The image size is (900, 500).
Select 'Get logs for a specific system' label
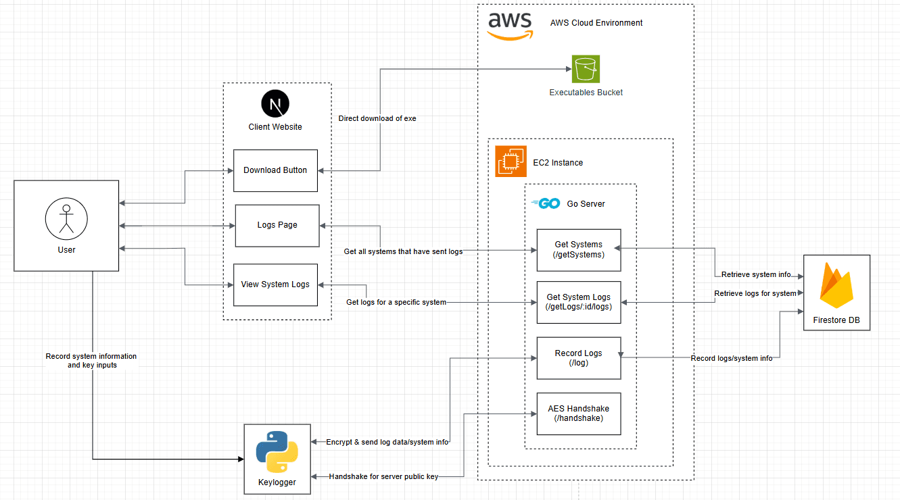tap(396, 302)
